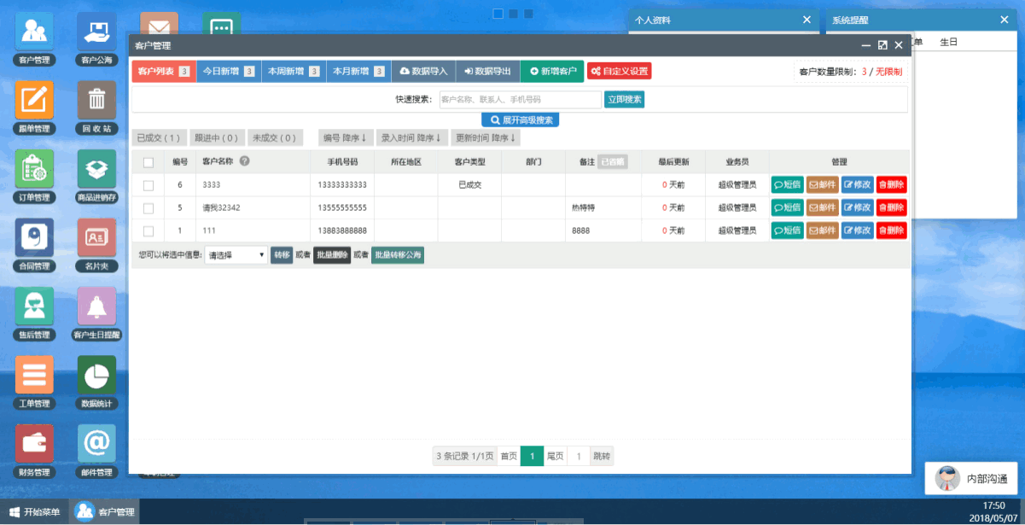Check the select-all checkbox in the table header
Screen dimensions: 1025x525
tap(148, 161)
